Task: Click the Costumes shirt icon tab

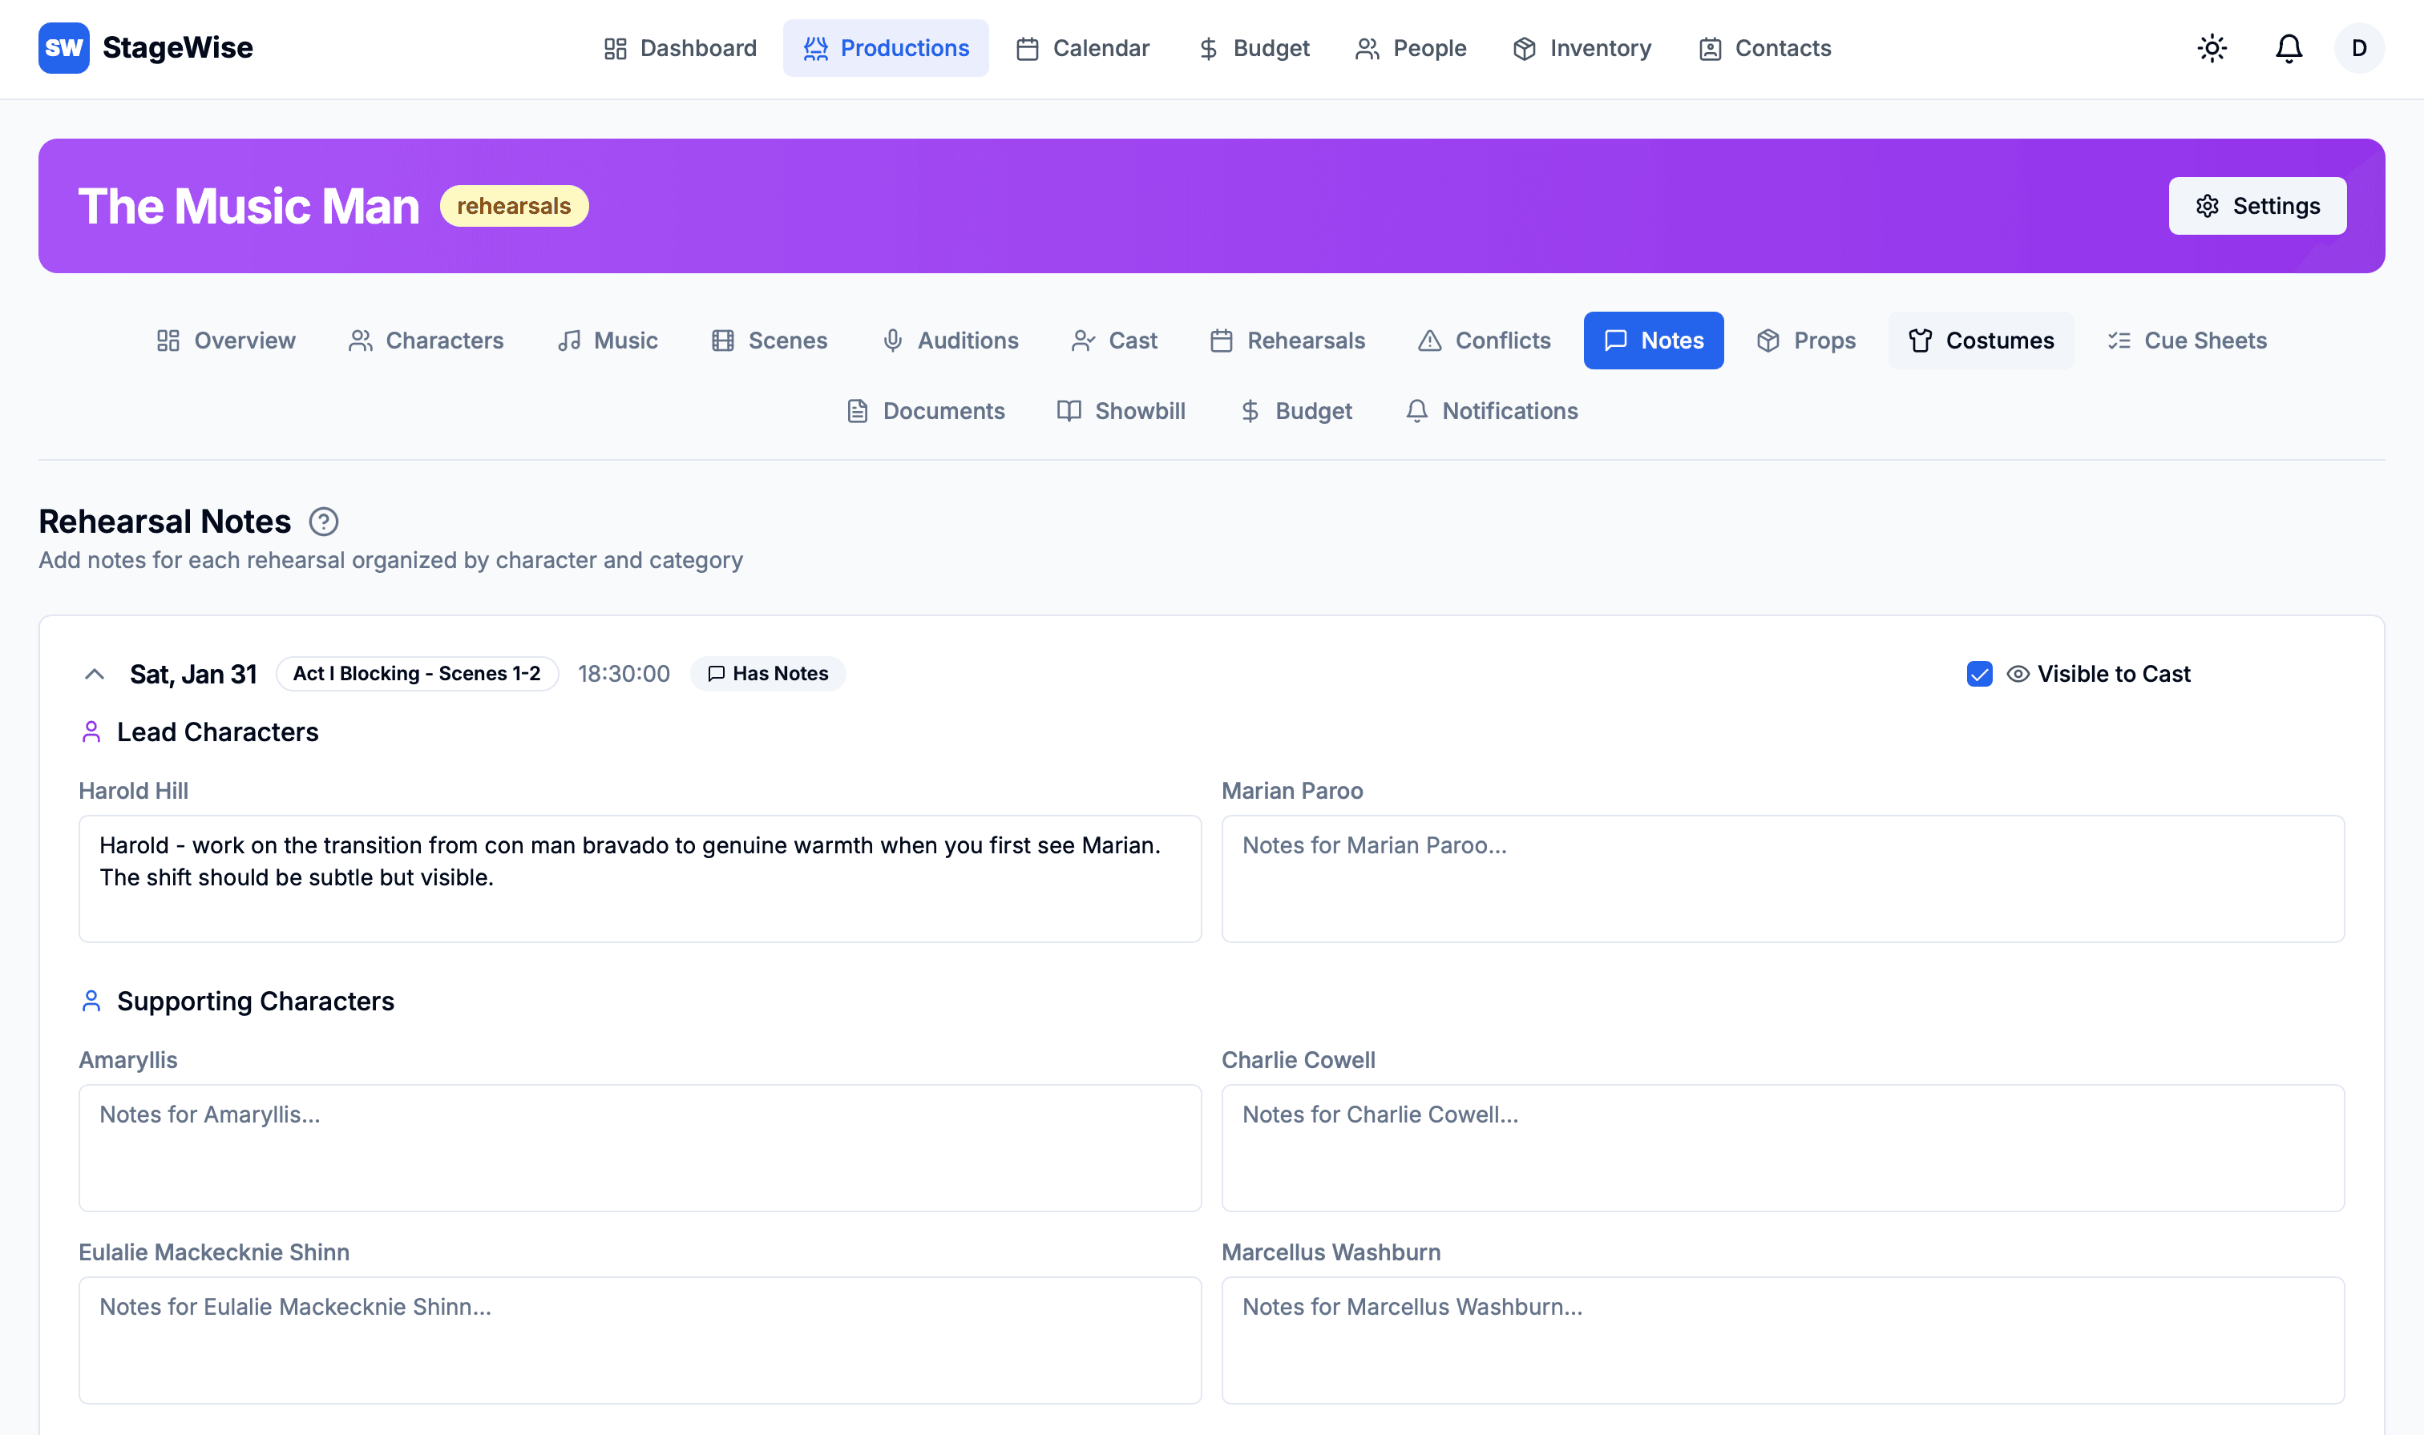Action: 1920,341
